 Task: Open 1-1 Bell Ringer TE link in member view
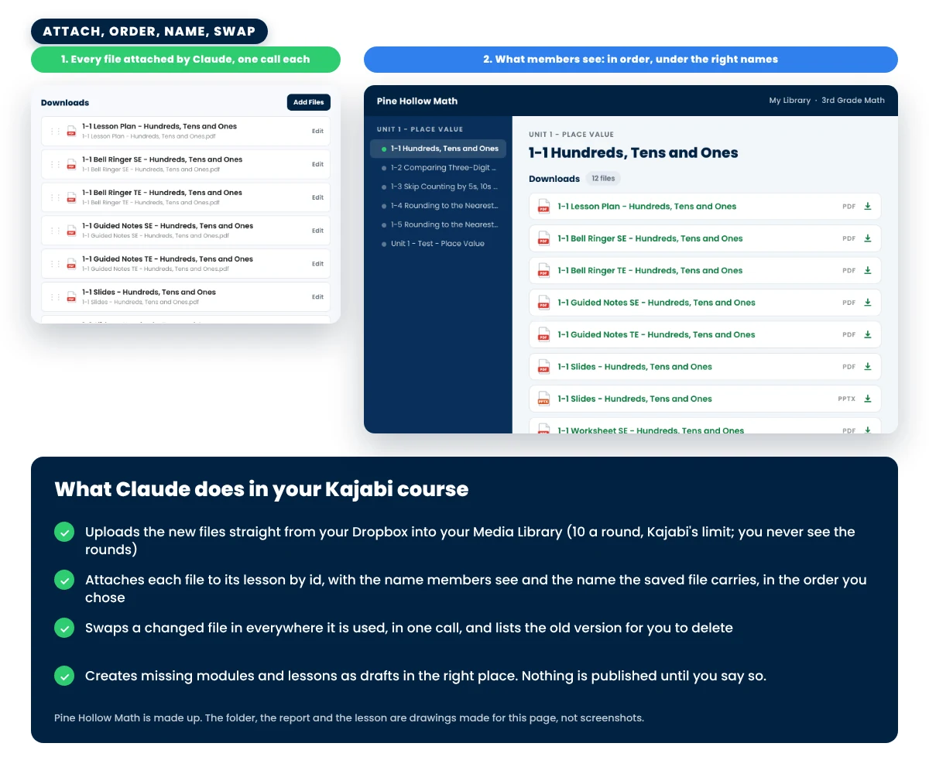(x=650, y=271)
